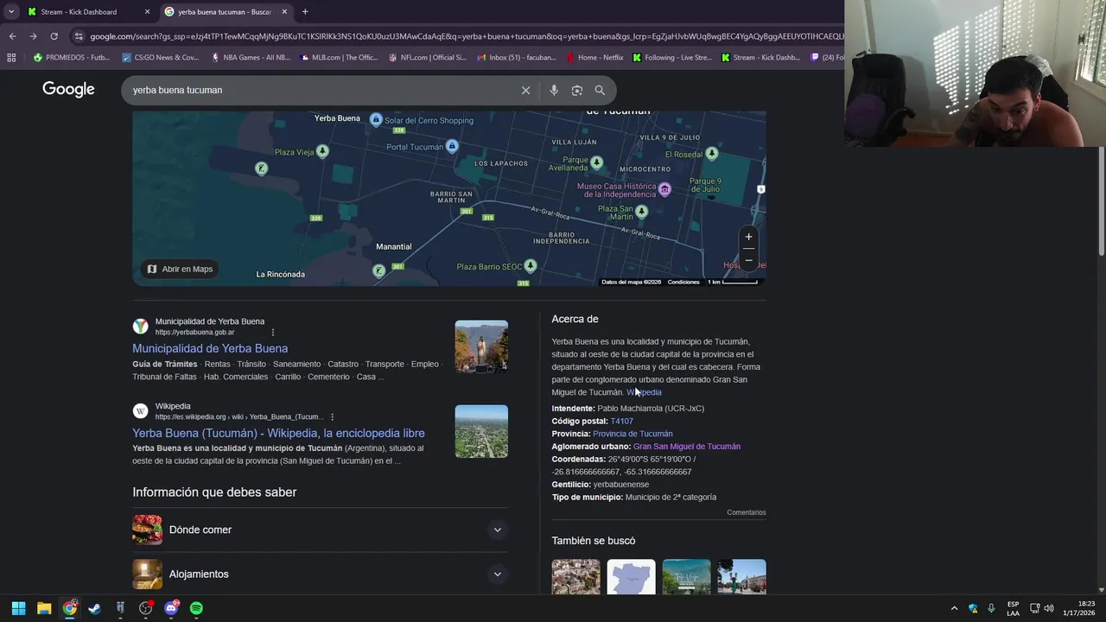Zoom out on the map
Screen dimensions: 1106x622
748,260
